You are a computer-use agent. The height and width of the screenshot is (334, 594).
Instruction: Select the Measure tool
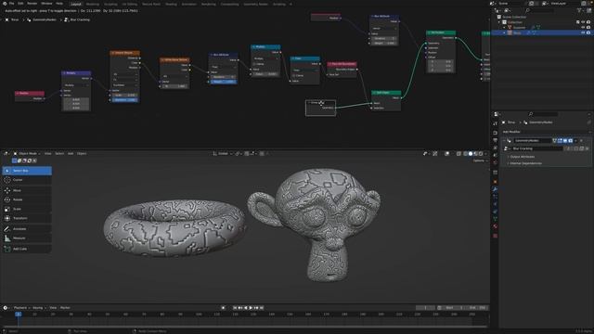coord(27,238)
